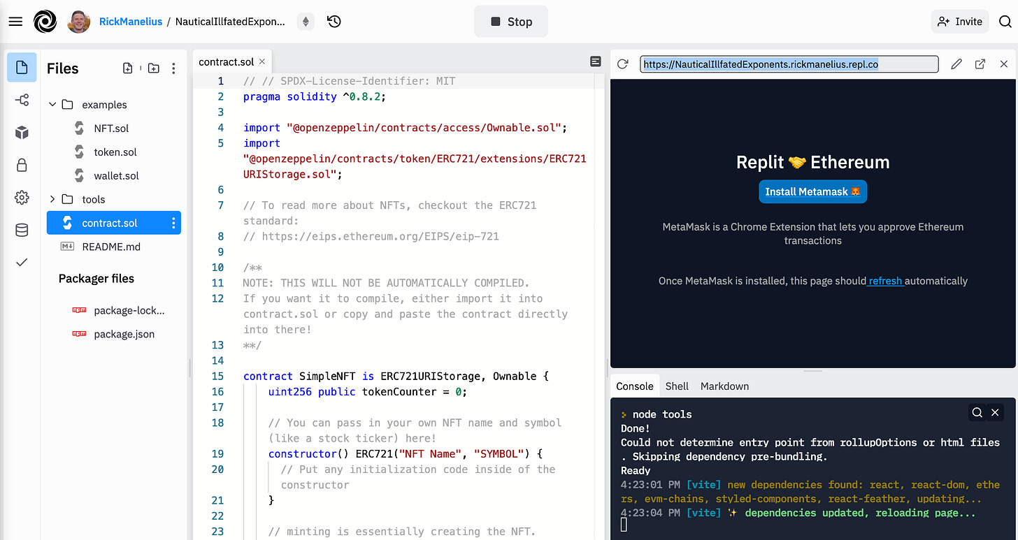1018x540 pixels.
Task: Open the version history icon
Action: tap(334, 22)
